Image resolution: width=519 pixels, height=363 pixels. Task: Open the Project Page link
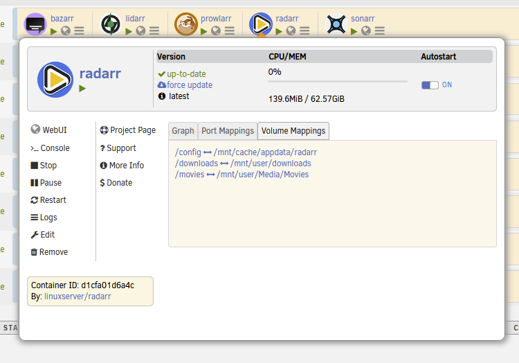(x=128, y=130)
